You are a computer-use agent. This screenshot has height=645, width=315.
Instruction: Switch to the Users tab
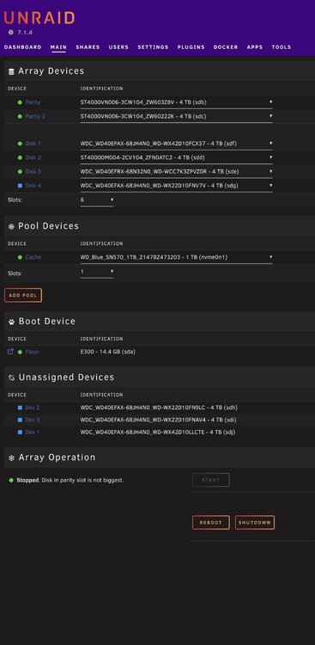click(118, 47)
